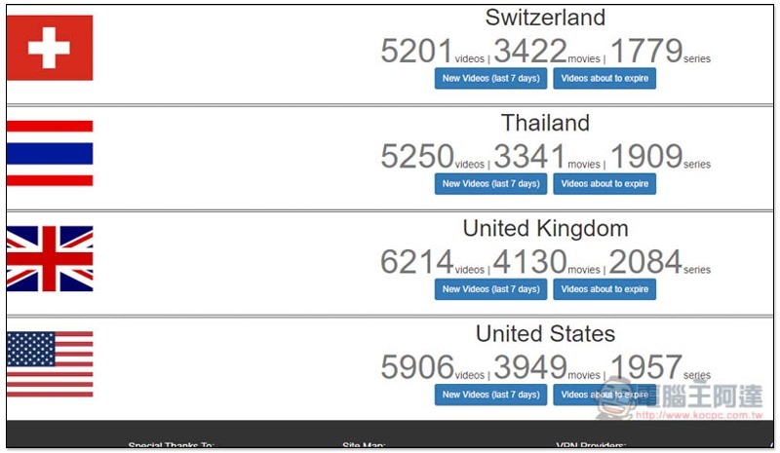Image resolution: width=780 pixels, height=453 pixels.
Task: Select New Videos (last 7 days) for United States
Action: tap(490, 395)
